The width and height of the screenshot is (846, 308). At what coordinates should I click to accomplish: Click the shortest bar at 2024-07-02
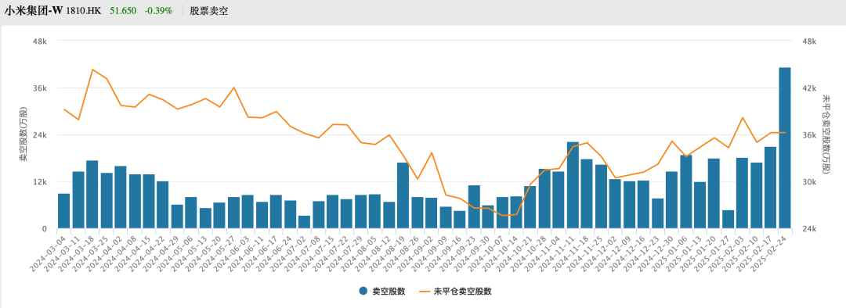[304, 222]
